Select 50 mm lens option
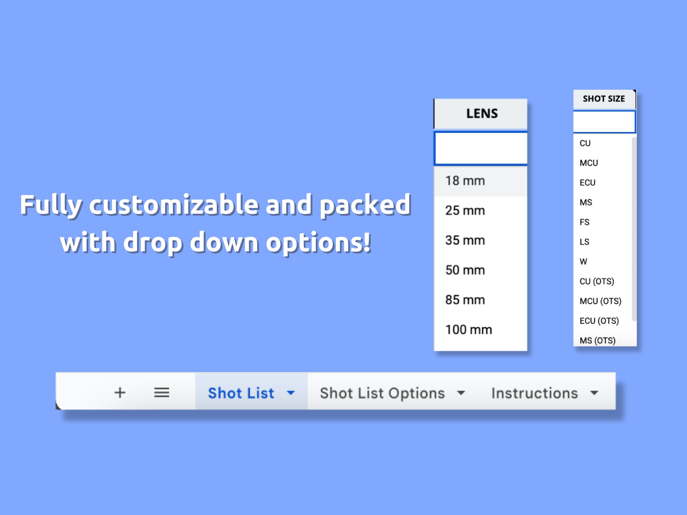 tap(464, 270)
